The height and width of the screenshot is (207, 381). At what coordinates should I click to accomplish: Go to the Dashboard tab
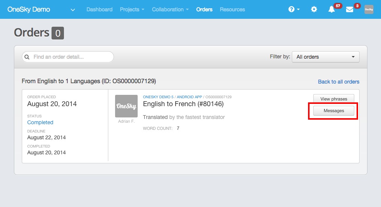coord(99,9)
